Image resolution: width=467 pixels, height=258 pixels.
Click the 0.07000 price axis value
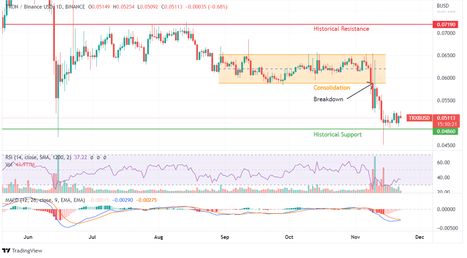click(x=445, y=33)
